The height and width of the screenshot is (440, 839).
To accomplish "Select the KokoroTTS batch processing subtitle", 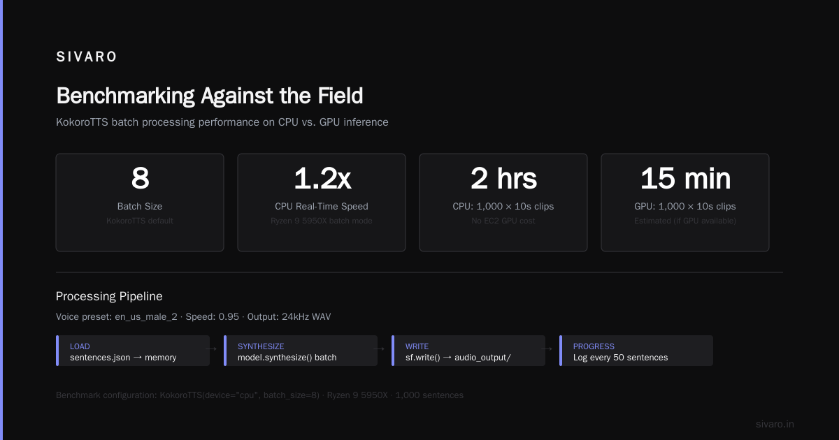I will (222, 122).
